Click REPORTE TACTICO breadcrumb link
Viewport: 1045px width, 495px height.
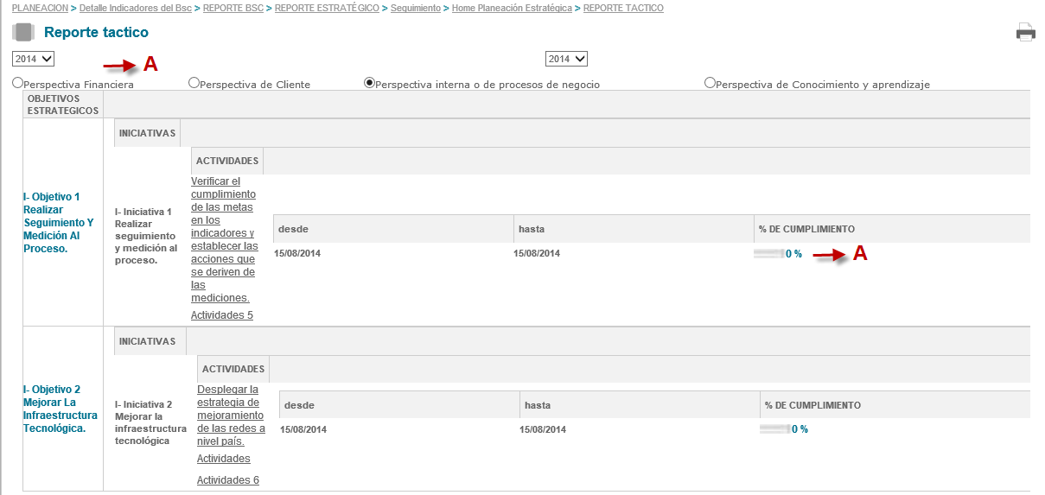coord(623,8)
